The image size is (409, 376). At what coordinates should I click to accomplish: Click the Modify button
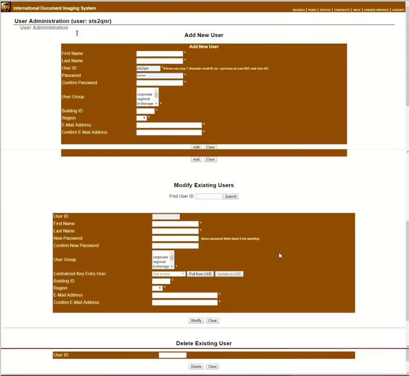point(196,321)
